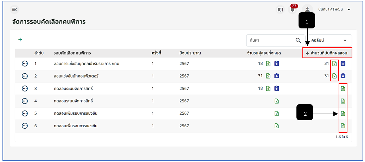Screen dimensions: 365x162
Task: Download row 2 recorded results clipboard icon
Action: (343, 76)
